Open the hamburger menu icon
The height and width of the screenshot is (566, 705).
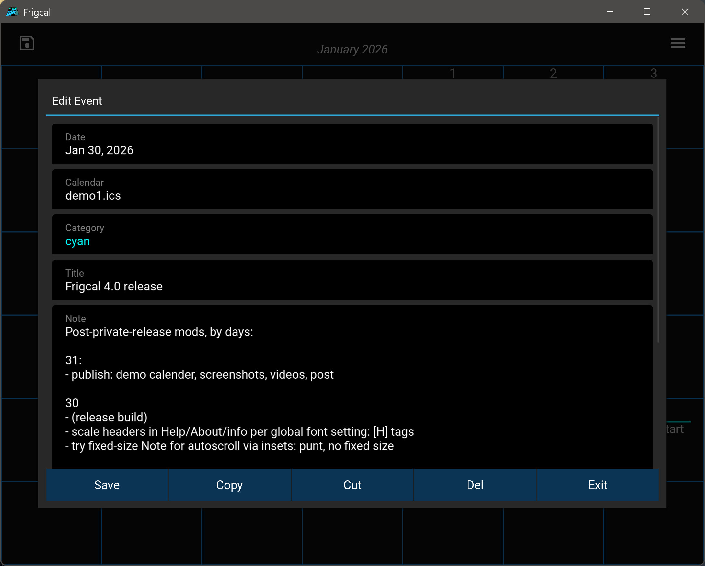click(677, 43)
